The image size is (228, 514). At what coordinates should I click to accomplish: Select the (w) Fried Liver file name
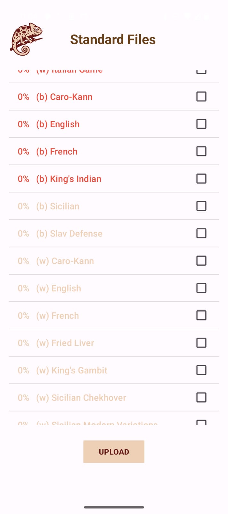(65, 343)
